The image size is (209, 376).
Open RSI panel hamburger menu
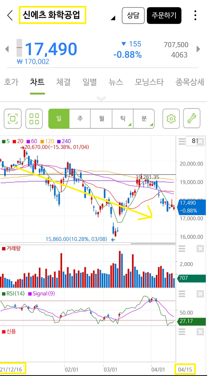coord(182,294)
